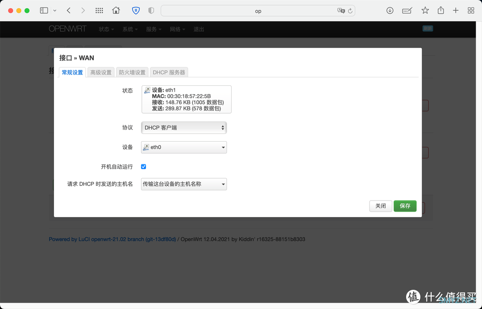
Task: Click the green 保存 button
Action: (x=405, y=206)
